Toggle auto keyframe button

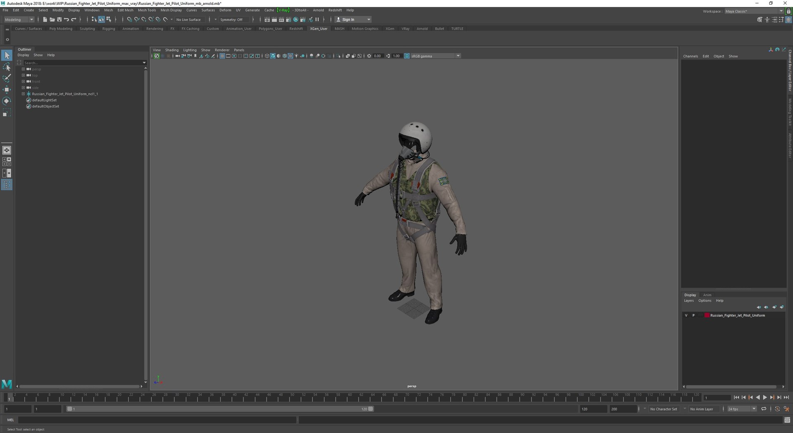(777, 409)
